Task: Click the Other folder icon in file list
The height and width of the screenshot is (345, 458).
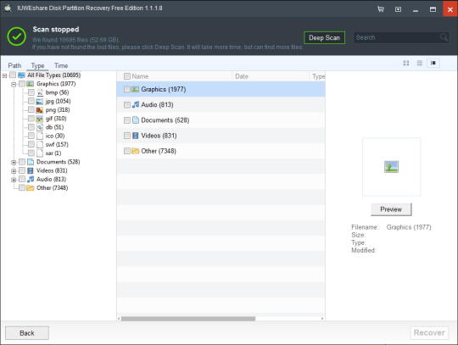Action: coord(135,151)
